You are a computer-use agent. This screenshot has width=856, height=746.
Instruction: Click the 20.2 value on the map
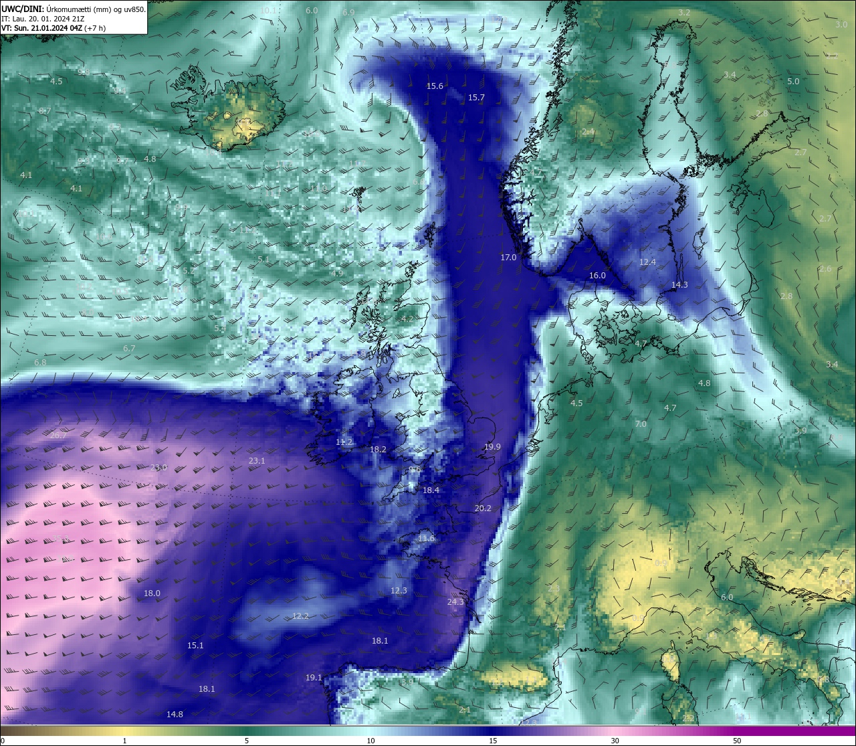[483, 508]
